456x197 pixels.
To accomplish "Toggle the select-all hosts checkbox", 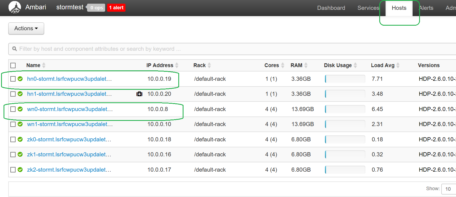I will pyautogui.click(x=13, y=65).
